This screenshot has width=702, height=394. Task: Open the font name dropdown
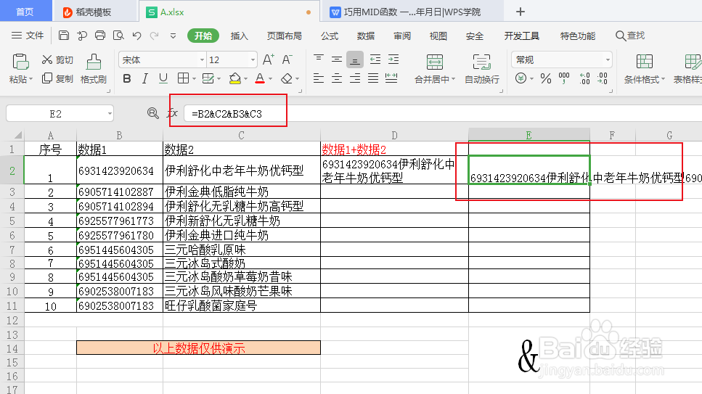pos(203,59)
